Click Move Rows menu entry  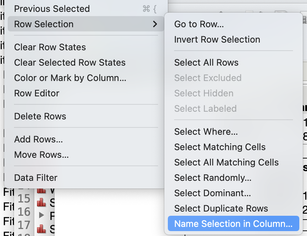[41, 155]
